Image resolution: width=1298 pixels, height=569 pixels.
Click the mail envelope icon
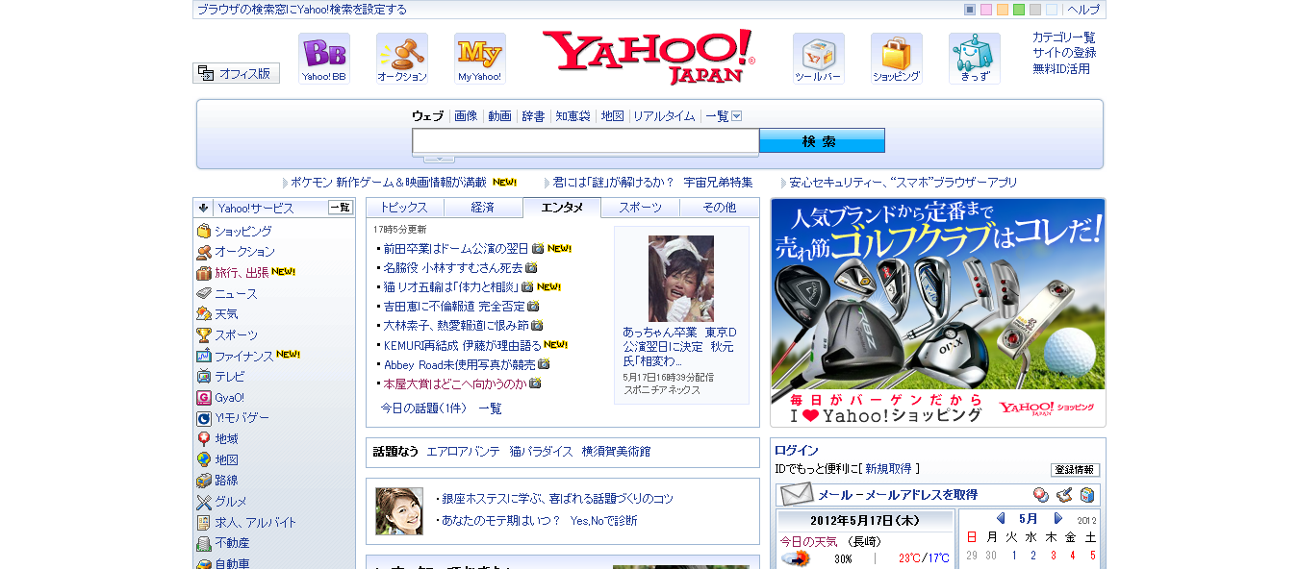[797, 495]
